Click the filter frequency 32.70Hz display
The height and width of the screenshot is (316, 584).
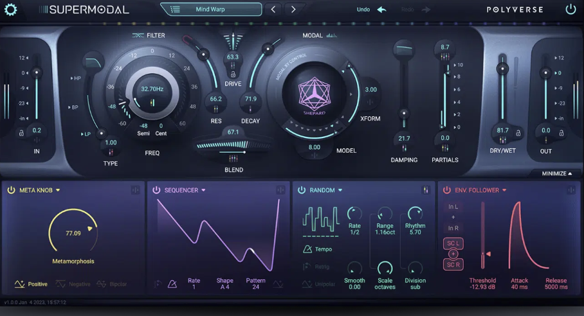[x=152, y=89]
